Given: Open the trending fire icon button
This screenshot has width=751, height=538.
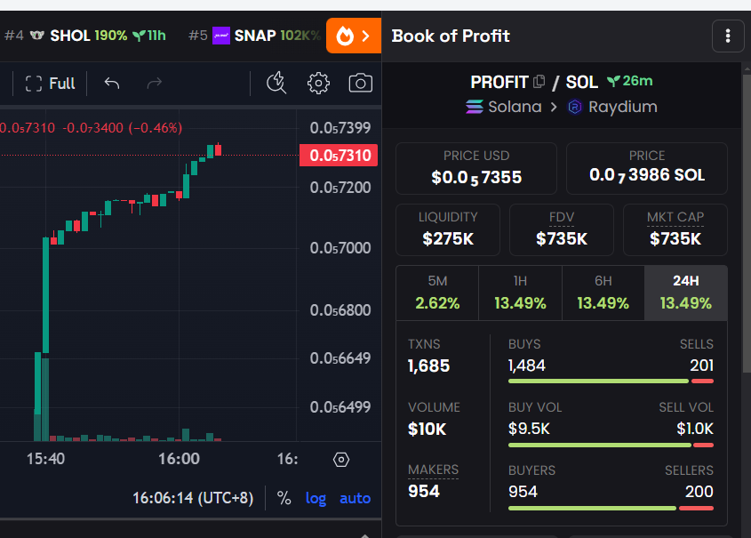Looking at the screenshot, I should tap(354, 36).
